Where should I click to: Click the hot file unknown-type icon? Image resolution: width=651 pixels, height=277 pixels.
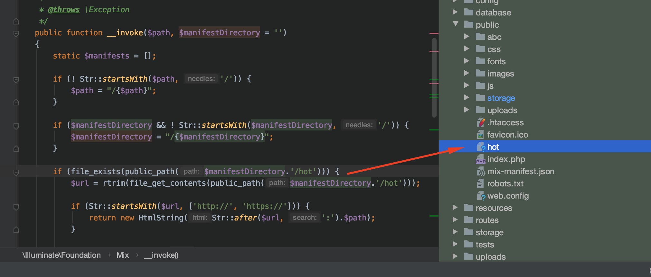pyautogui.click(x=481, y=147)
